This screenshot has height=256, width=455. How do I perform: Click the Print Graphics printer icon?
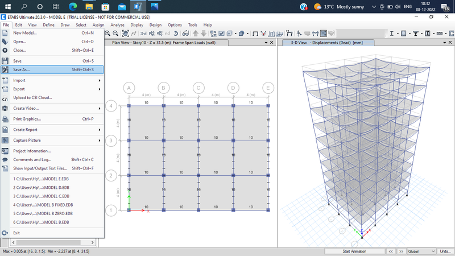tap(5, 119)
